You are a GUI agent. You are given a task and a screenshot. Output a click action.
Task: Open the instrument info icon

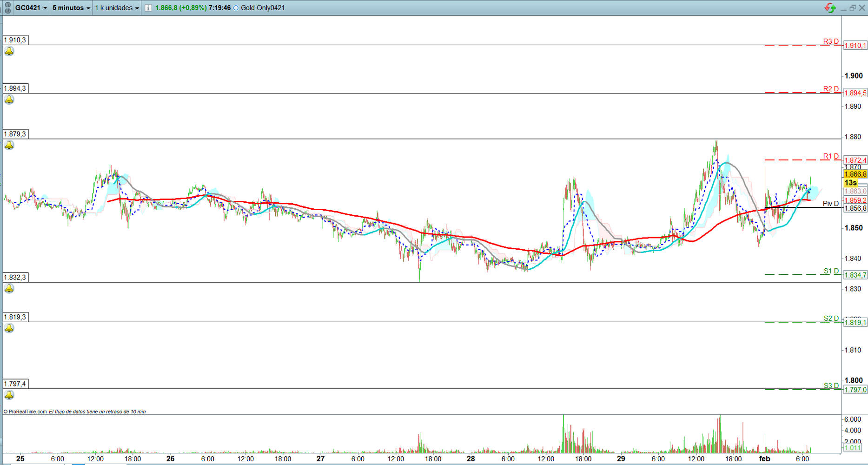click(148, 8)
